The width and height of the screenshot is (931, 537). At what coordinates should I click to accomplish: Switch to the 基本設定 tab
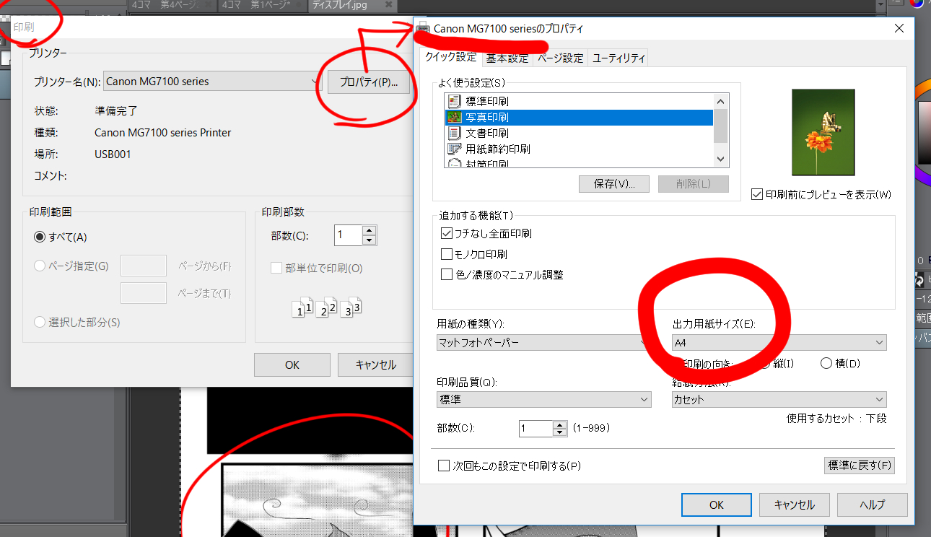click(x=507, y=58)
